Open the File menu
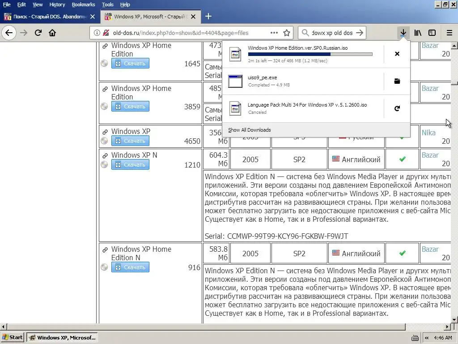Image resolution: width=458 pixels, height=344 pixels. (7, 4)
